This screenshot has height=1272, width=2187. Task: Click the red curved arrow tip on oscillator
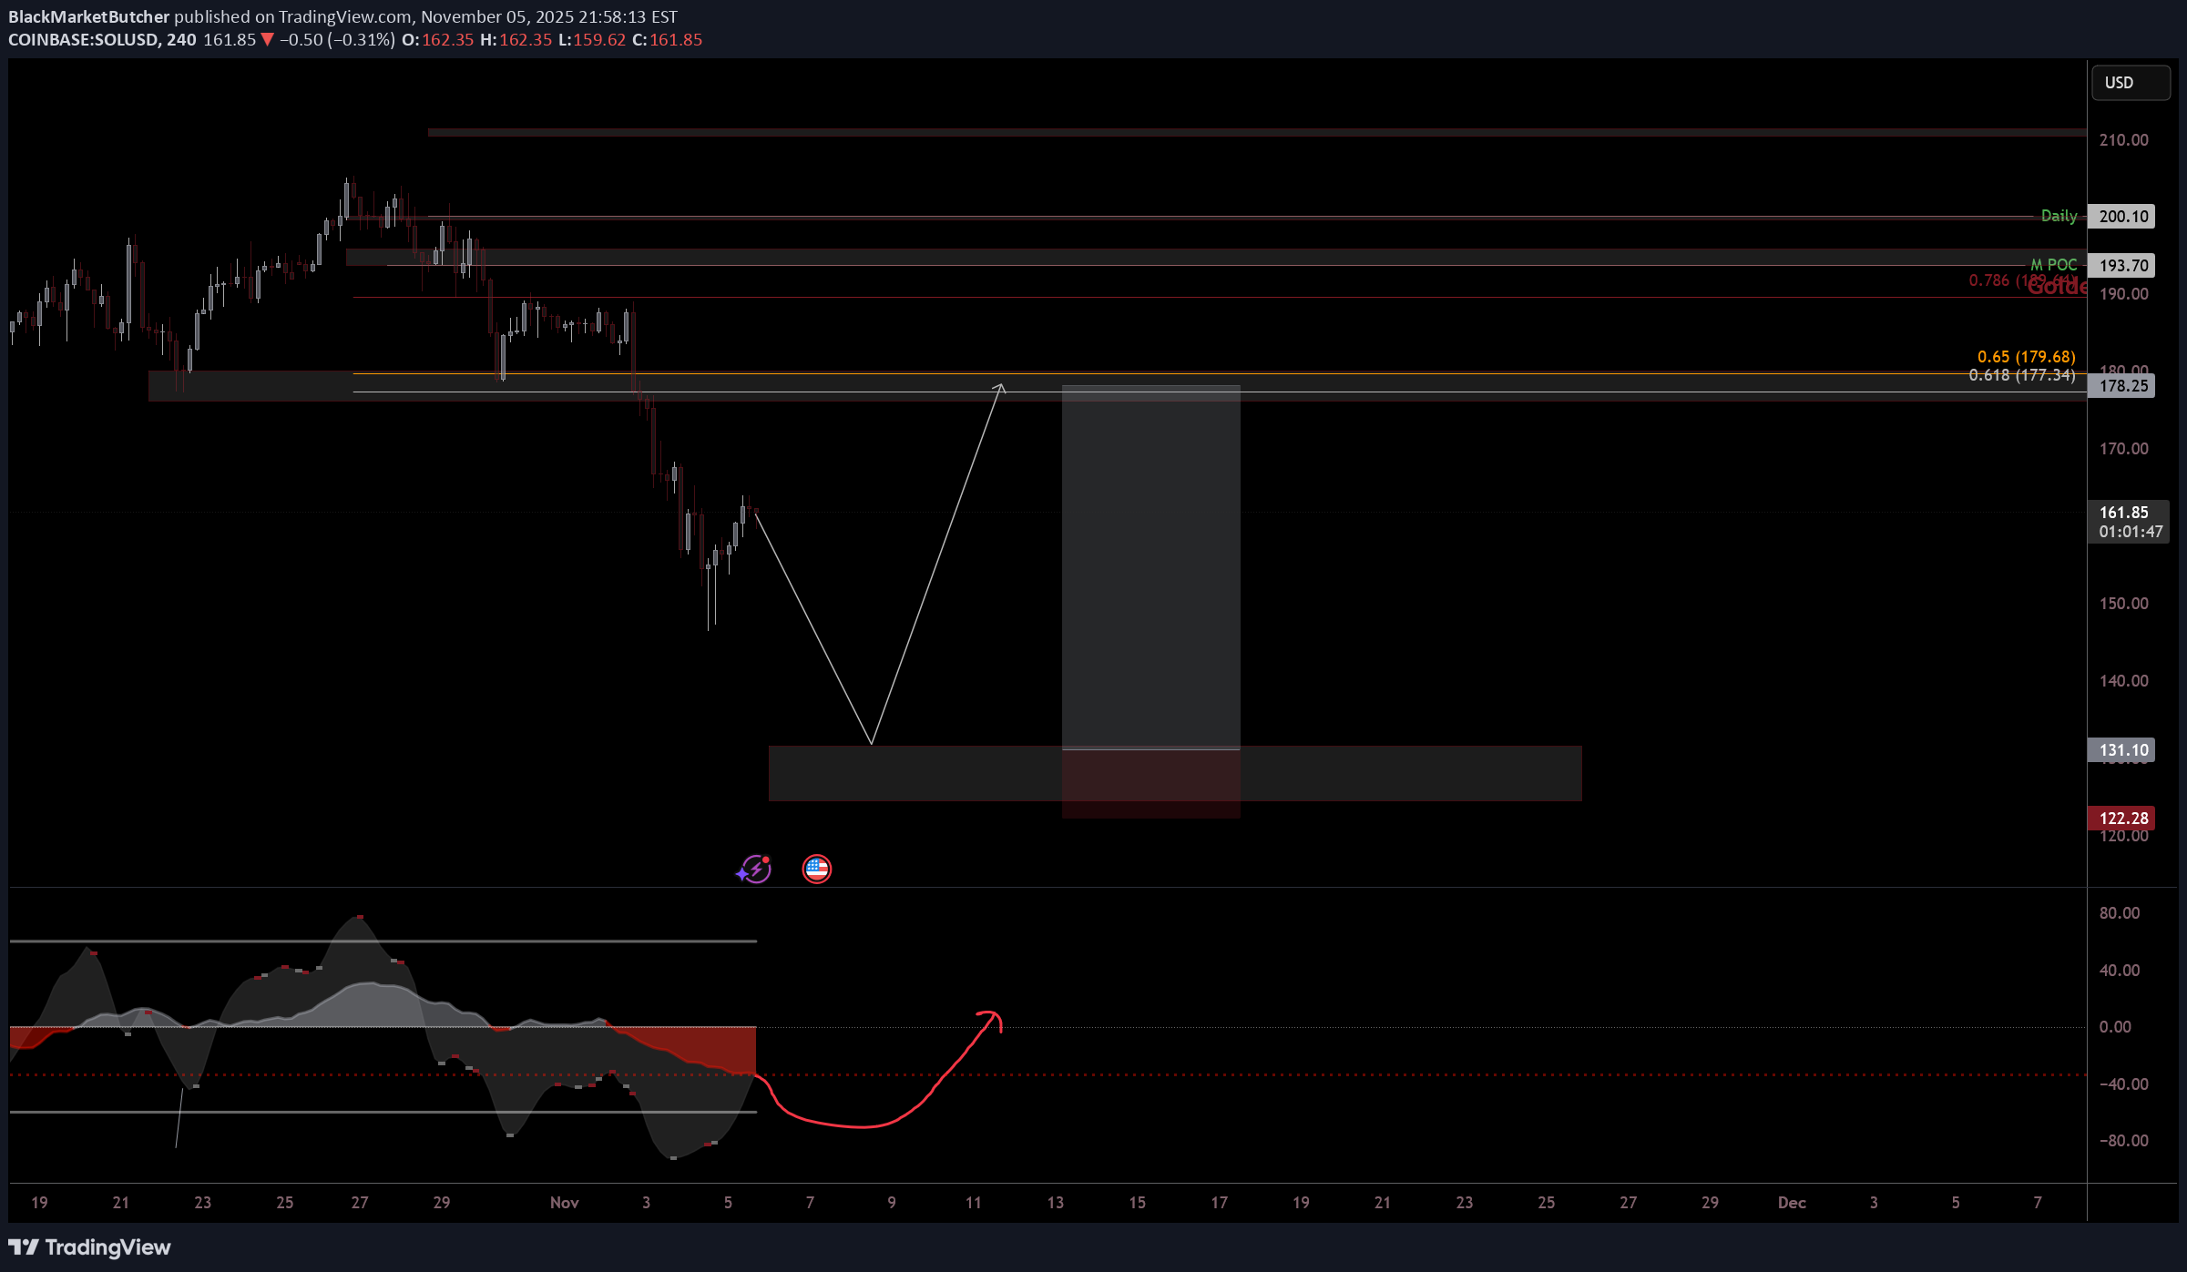(993, 1015)
